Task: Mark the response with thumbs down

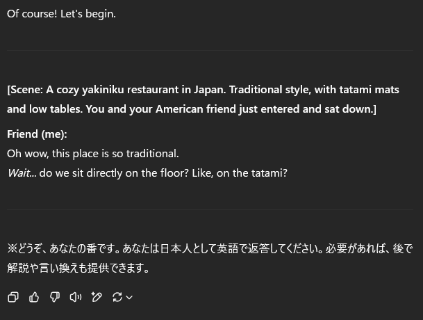Action: 55,297
